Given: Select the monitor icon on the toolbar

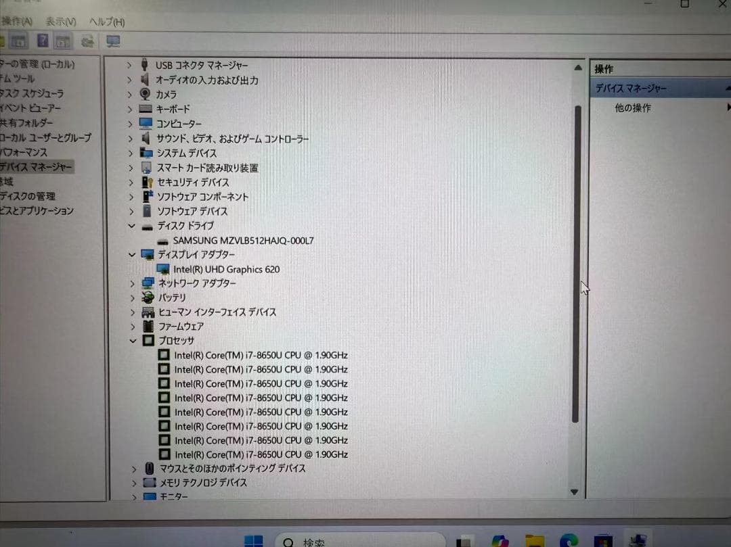Looking at the screenshot, I should click(113, 41).
